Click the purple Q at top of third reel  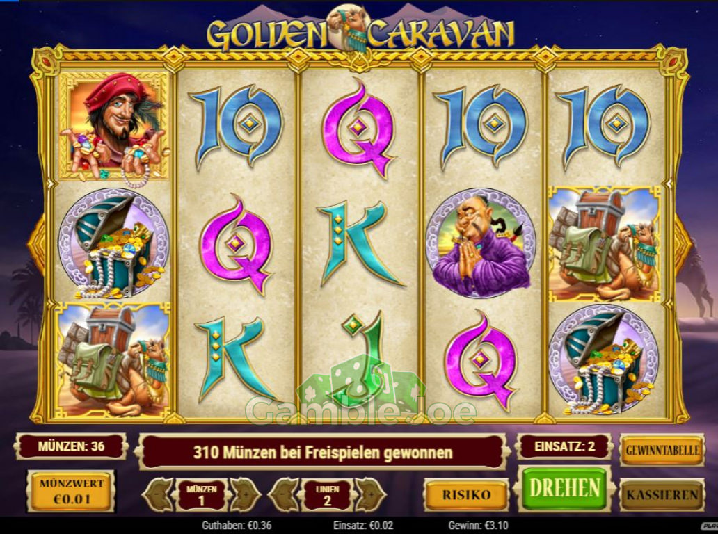360,129
